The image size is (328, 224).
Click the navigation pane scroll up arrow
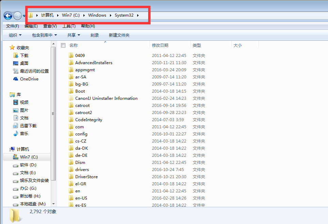tap(53, 44)
